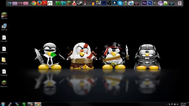This screenshot has height=106, width=189.
Task: Click the white 'n' icon in dock
Action: coord(50,3)
